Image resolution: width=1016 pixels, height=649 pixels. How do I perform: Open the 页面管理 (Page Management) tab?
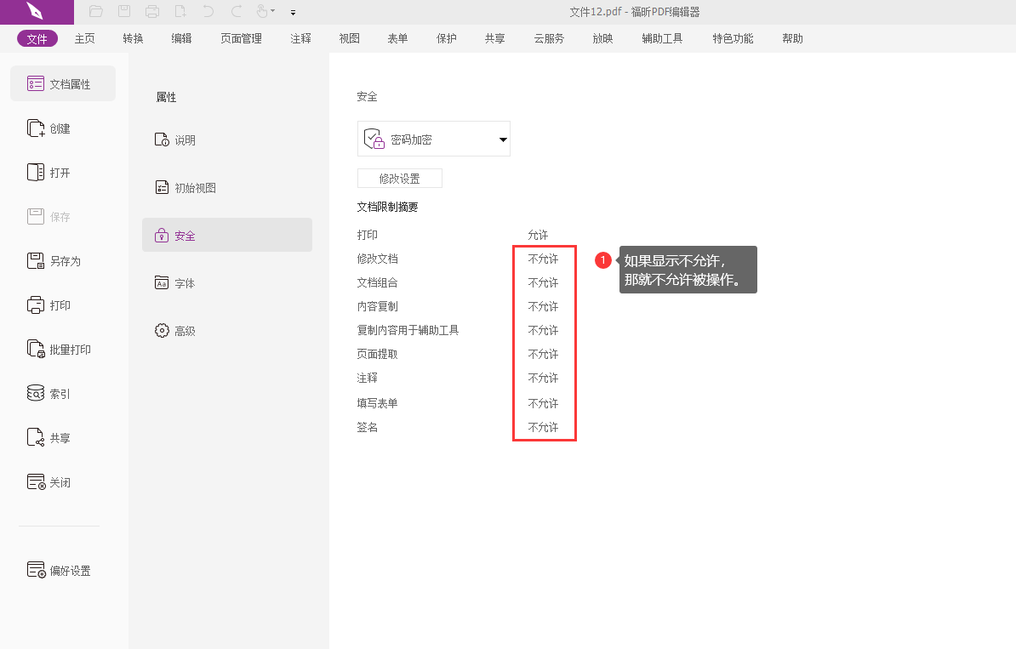241,38
